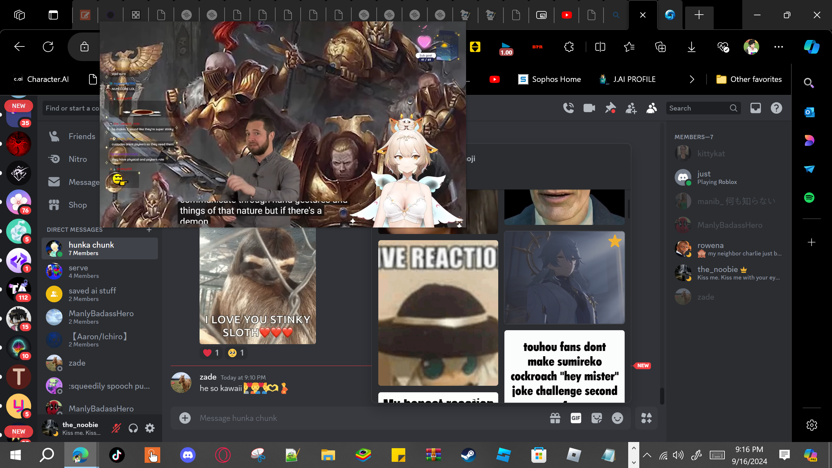
Task: Toggle deafen headphones in Discord
Action: coord(133,428)
